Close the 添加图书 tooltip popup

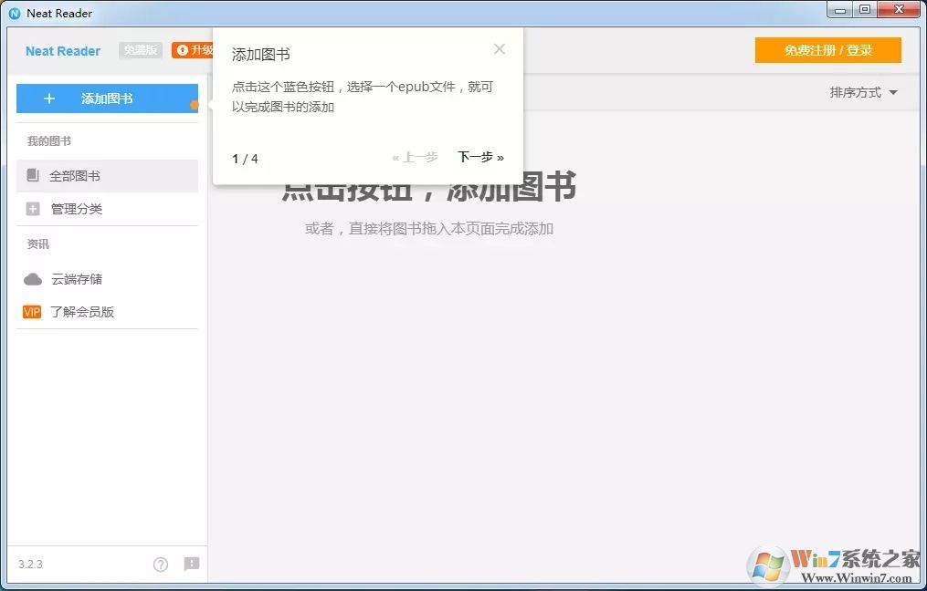pos(500,49)
